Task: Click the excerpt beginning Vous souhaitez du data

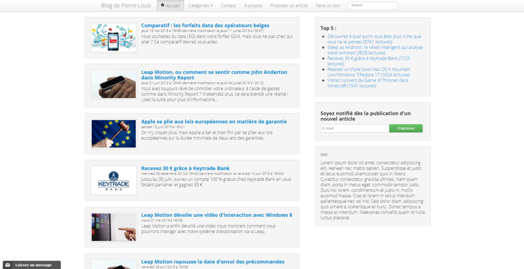Action: pyautogui.click(x=217, y=39)
